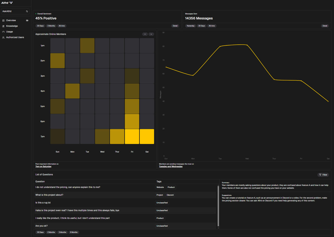Screen dimensions: 334x237
Task: Open Authorized Users in sidebar
Action: [x=15, y=37]
